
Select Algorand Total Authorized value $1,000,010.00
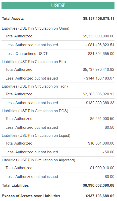pos(102,168)
